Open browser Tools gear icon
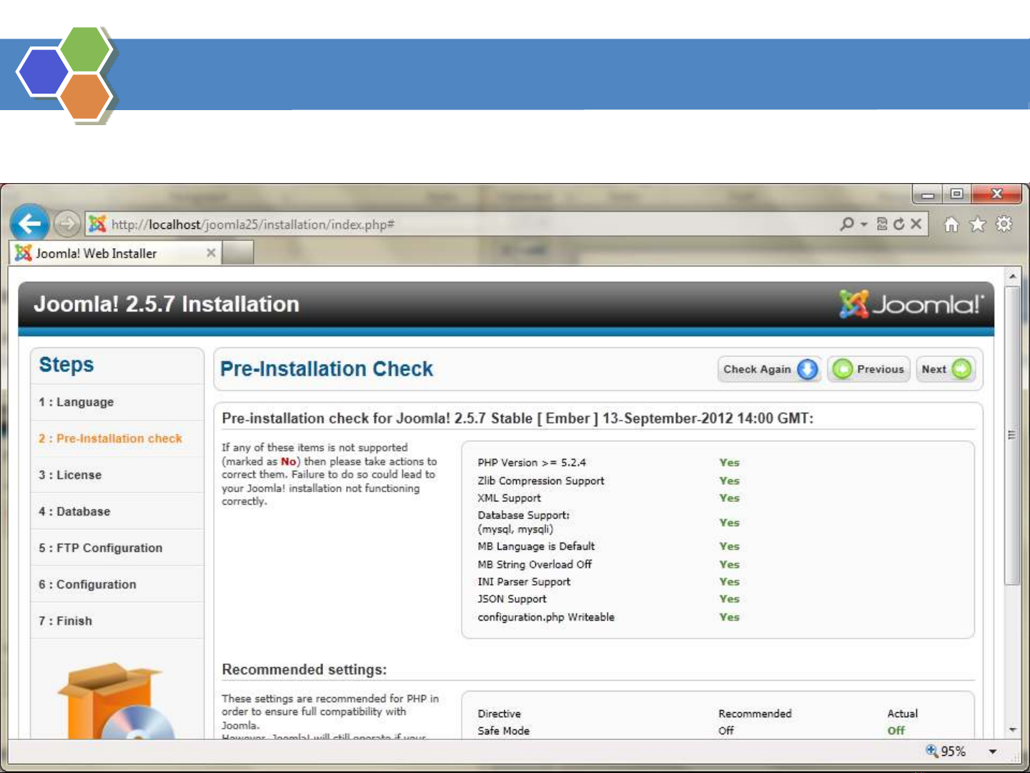 [1004, 224]
